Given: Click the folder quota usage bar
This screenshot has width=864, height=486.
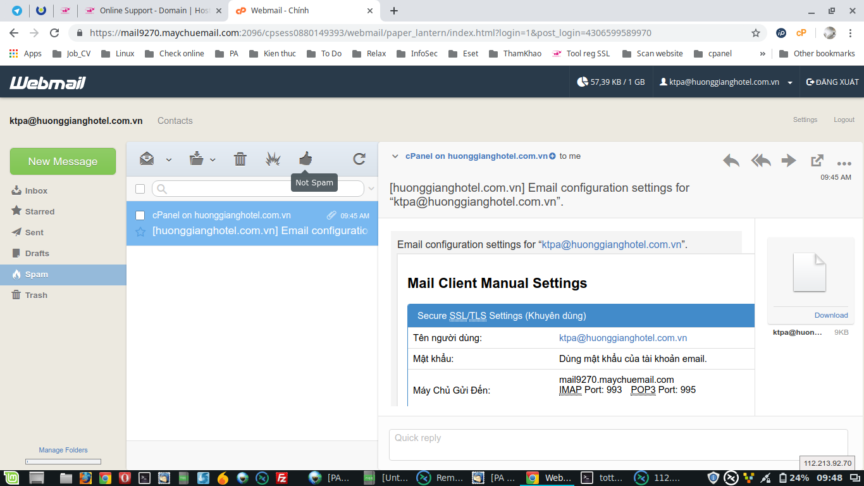Looking at the screenshot, I should click(x=63, y=462).
